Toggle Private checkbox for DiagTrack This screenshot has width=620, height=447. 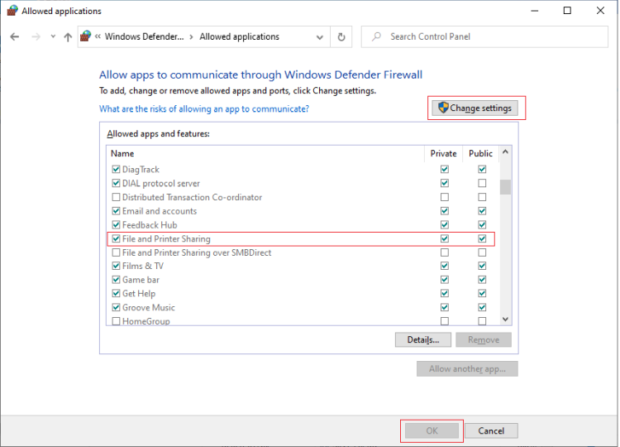[x=445, y=170]
